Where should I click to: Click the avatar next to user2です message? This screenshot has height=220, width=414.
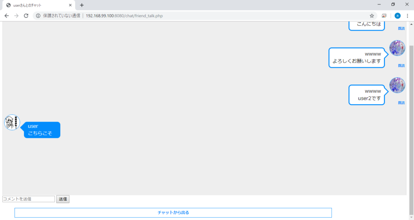[x=397, y=85]
